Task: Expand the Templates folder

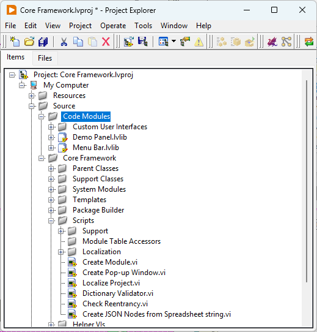Action: click(x=51, y=200)
